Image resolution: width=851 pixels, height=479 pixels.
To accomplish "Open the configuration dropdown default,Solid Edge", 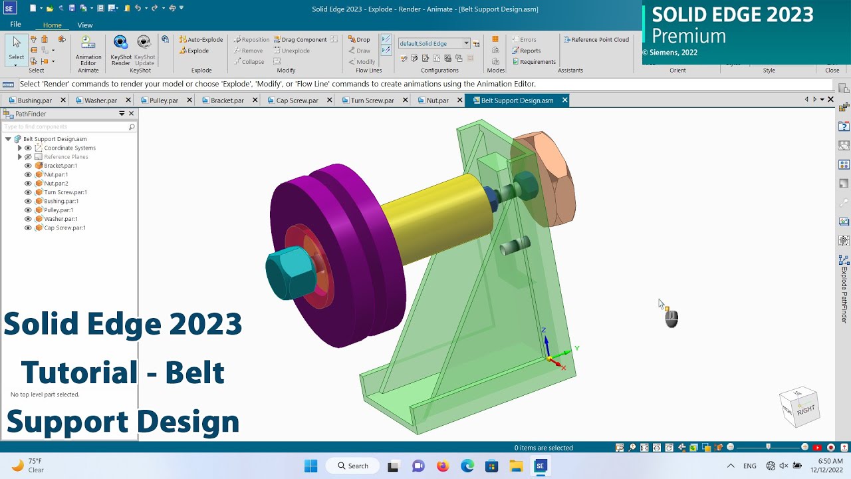I will [466, 43].
